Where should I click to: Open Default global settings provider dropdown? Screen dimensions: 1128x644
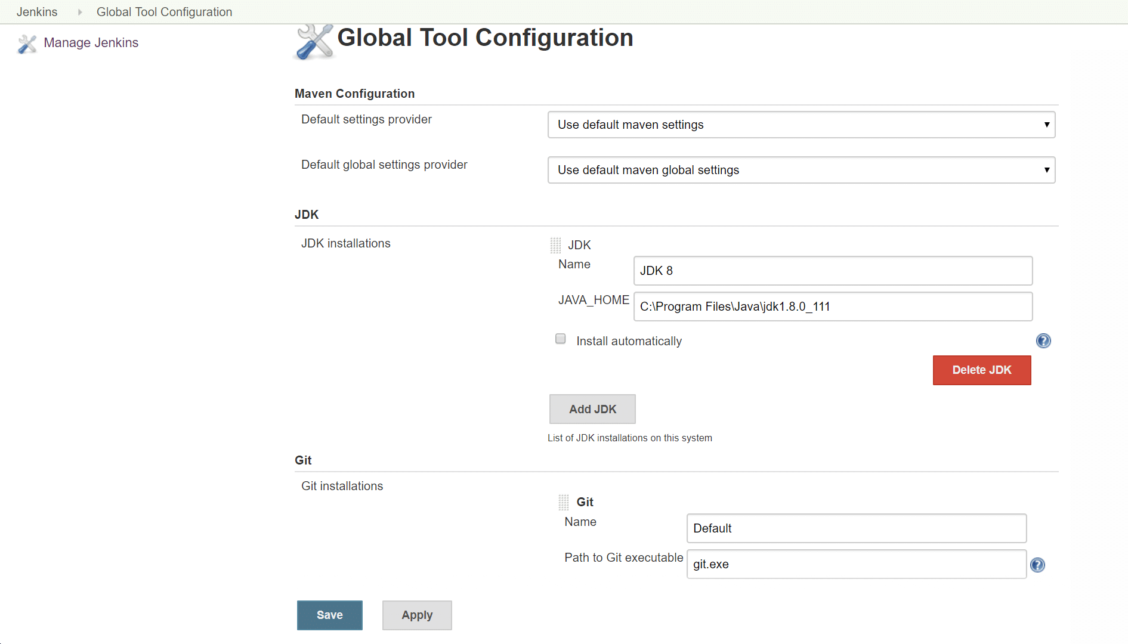801,170
